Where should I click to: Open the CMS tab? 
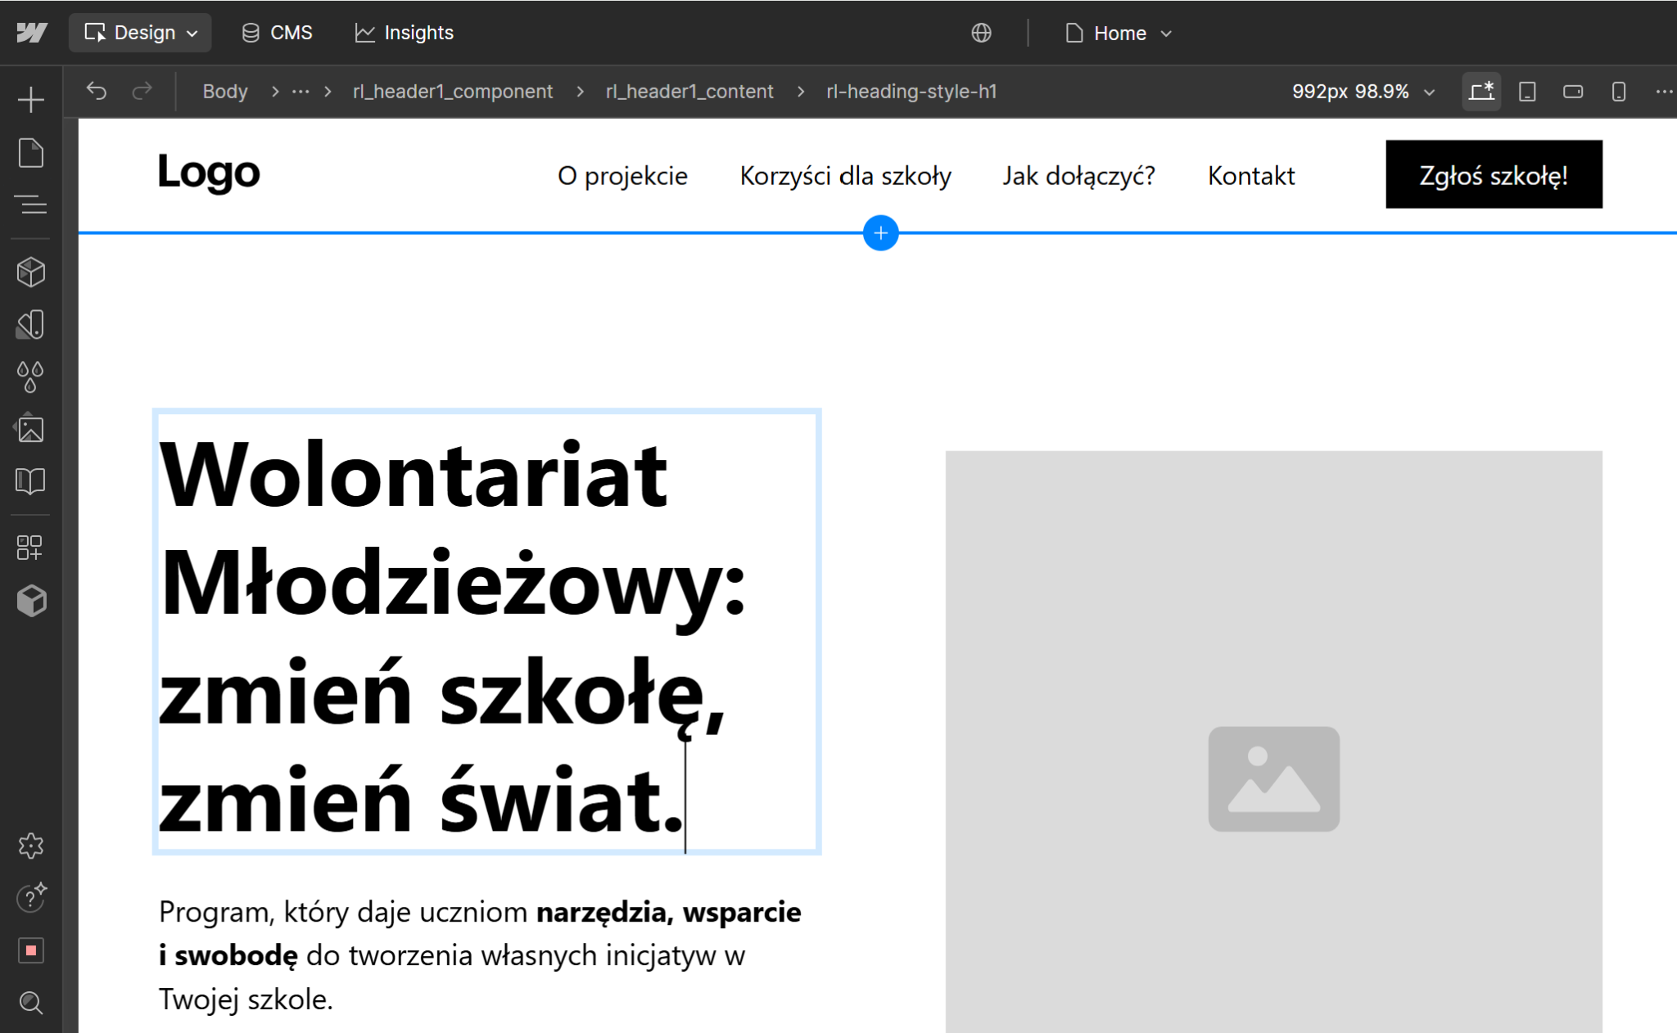click(278, 33)
